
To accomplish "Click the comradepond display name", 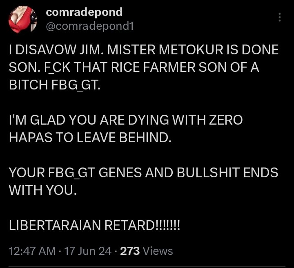I will click(x=84, y=12).
